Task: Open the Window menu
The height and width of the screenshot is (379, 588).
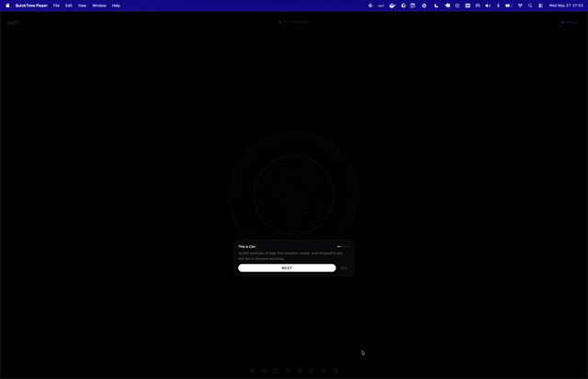Action: pos(99,6)
